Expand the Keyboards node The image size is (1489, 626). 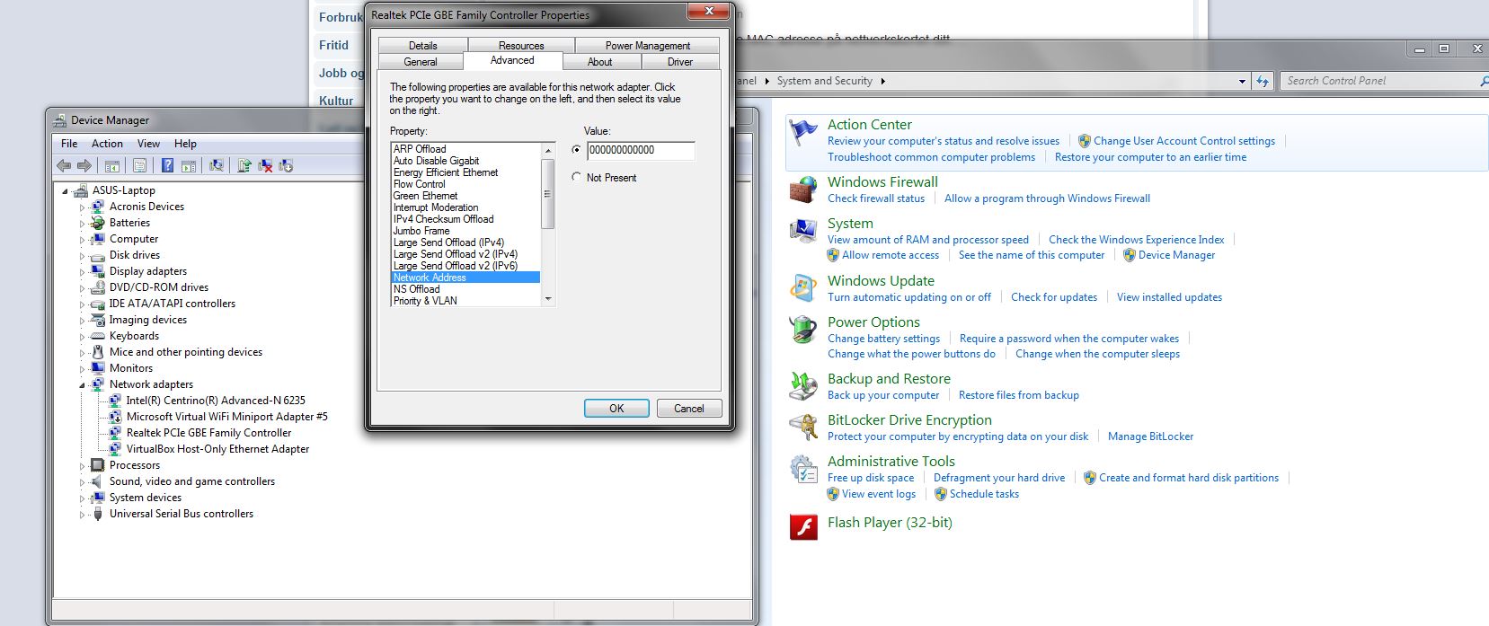82,337
